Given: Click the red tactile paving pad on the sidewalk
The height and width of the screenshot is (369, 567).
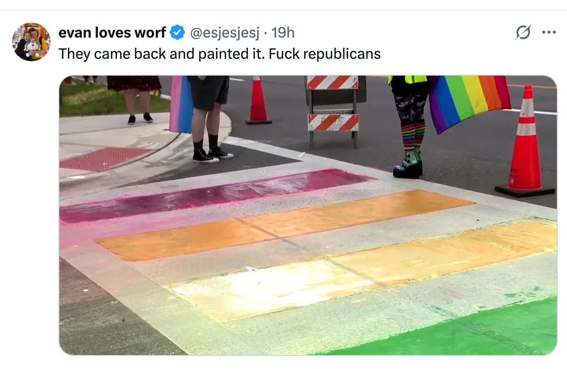Looking at the screenshot, I should pyautogui.click(x=105, y=158).
